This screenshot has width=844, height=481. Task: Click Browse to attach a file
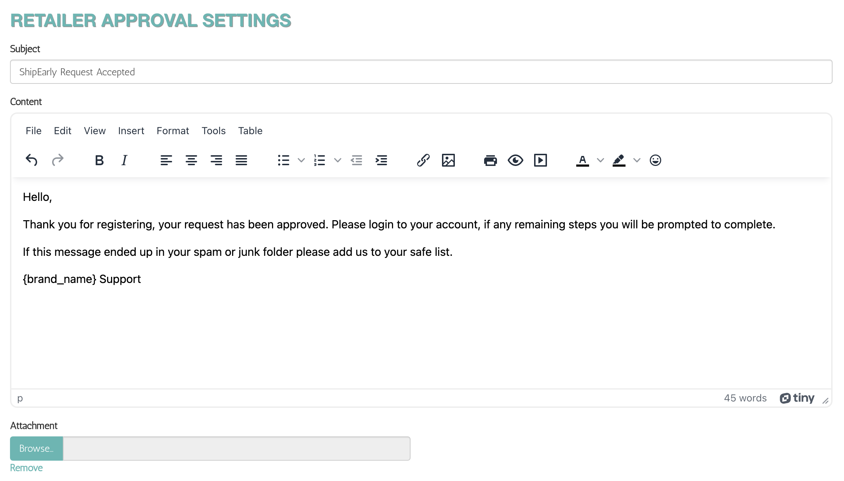(x=36, y=448)
